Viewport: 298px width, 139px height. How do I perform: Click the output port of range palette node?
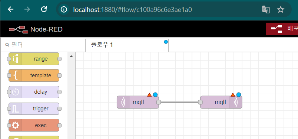59,59
